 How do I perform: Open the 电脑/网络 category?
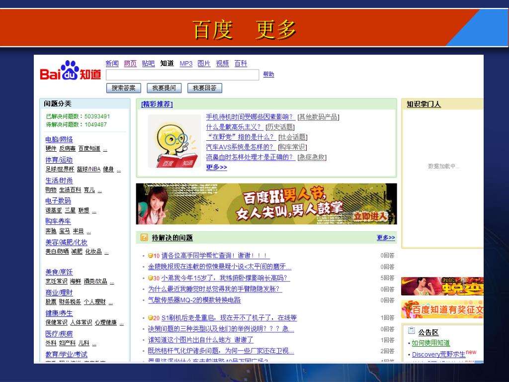point(59,139)
